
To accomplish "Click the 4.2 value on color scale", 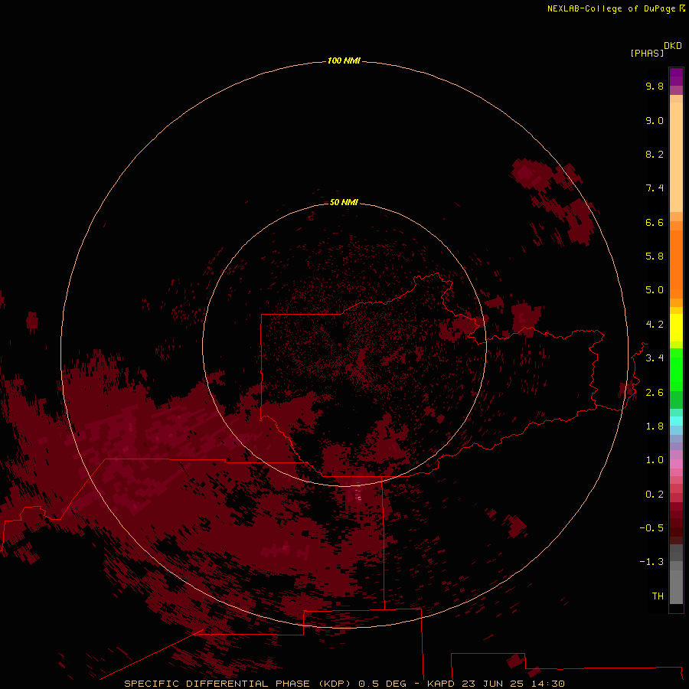I will 655,325.
